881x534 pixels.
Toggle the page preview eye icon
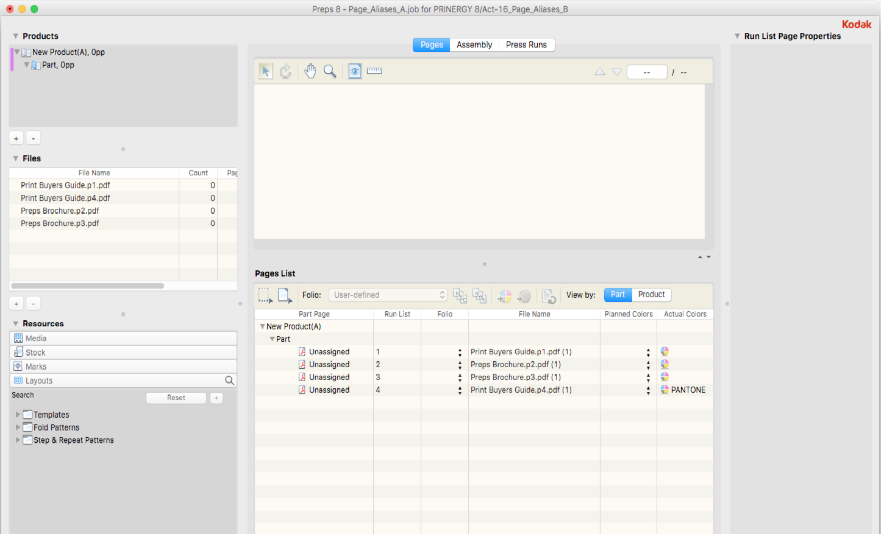355,71
